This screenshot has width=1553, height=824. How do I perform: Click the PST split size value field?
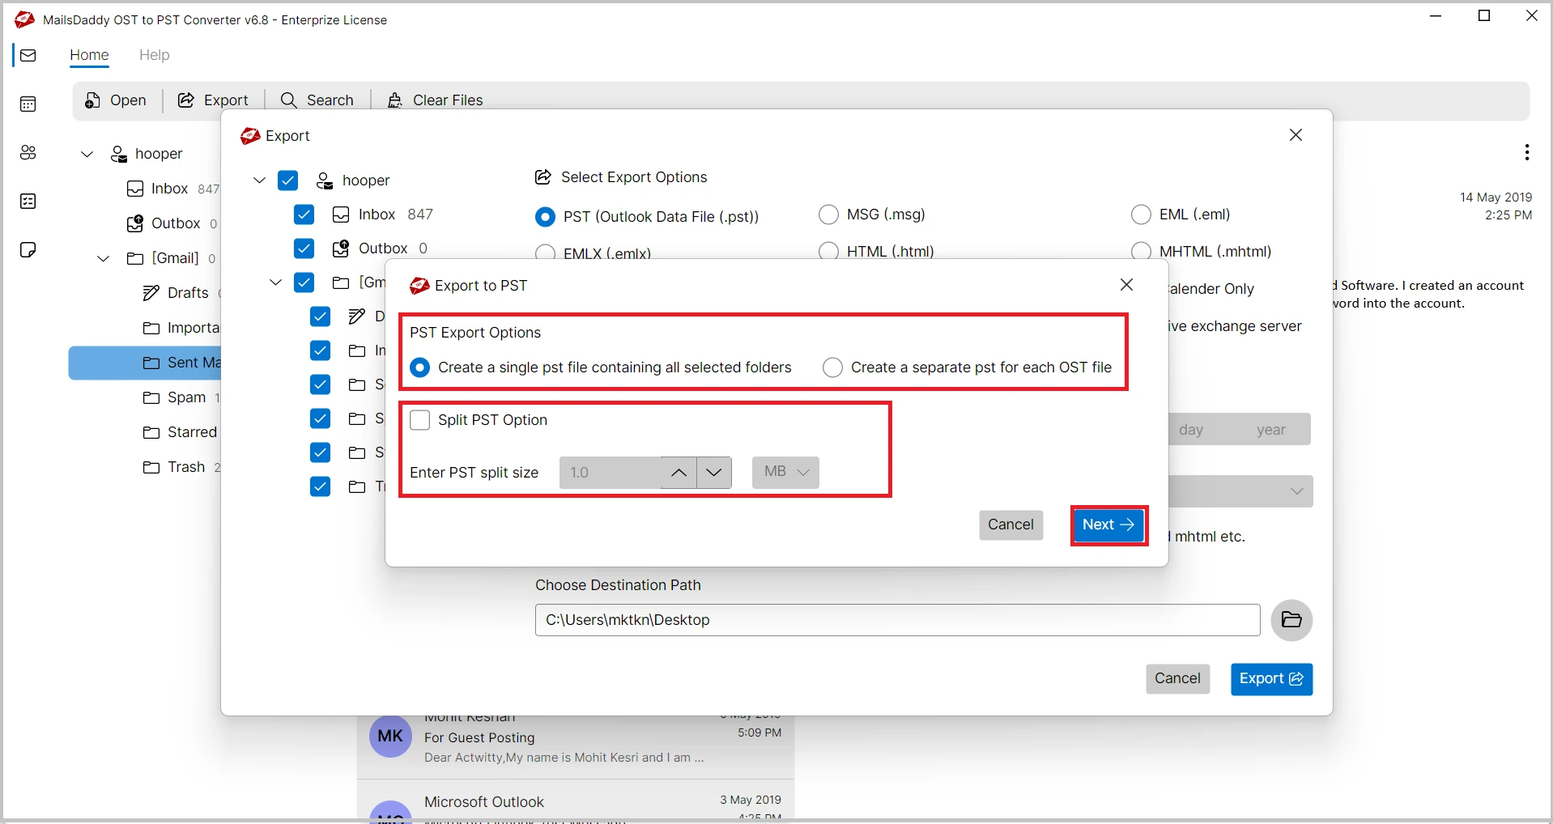tap(610, 473)
